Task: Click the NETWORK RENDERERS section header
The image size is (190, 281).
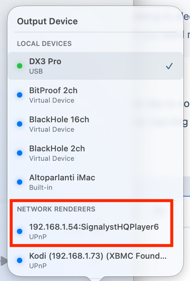Action: point(56,209)
